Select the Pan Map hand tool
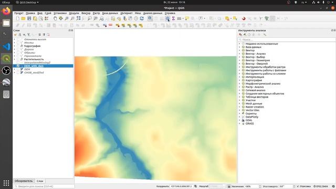Image resolution: width=336 pixels, height=189 pixels. pyautogui.click(x=55, y=19)
